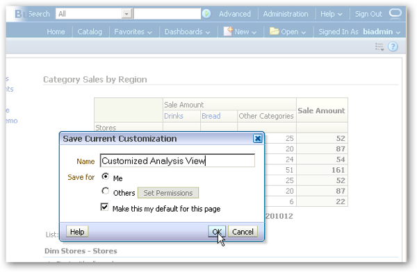The height and width of the screenshot is (272, 417).
Task: Select the Me radio button
Action: point(106,176)
